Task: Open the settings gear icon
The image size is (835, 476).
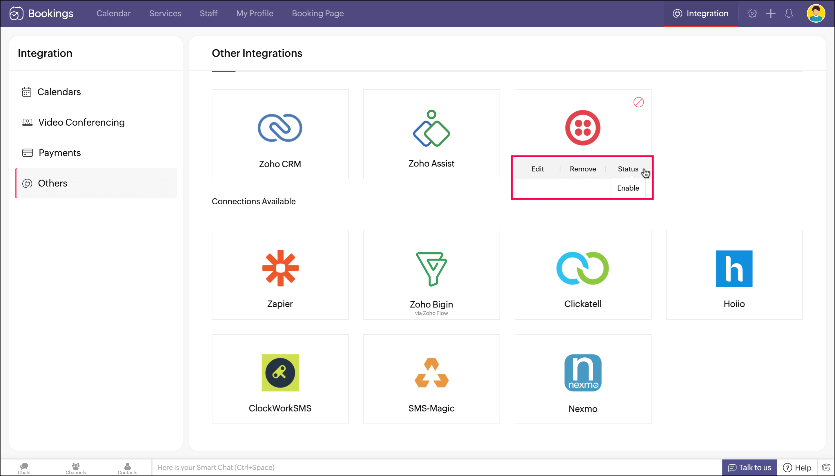Action: click(752, 13)
